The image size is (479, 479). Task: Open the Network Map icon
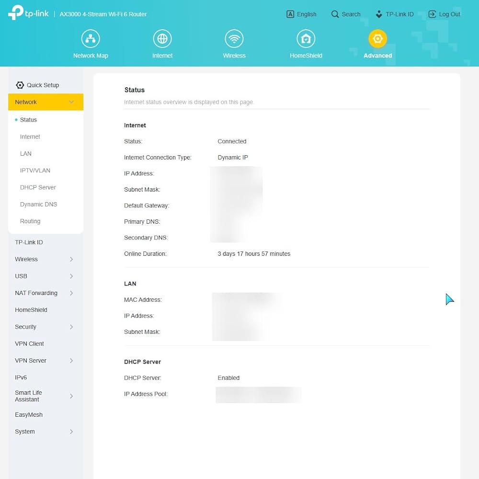coord(91,39)
